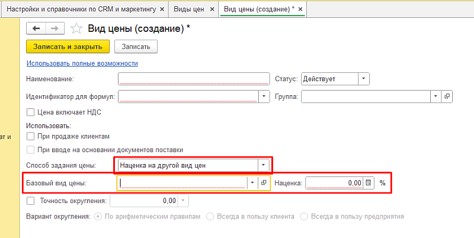Expand the Статус dropdown
This screenshot has width=474, height=238.
364,79
